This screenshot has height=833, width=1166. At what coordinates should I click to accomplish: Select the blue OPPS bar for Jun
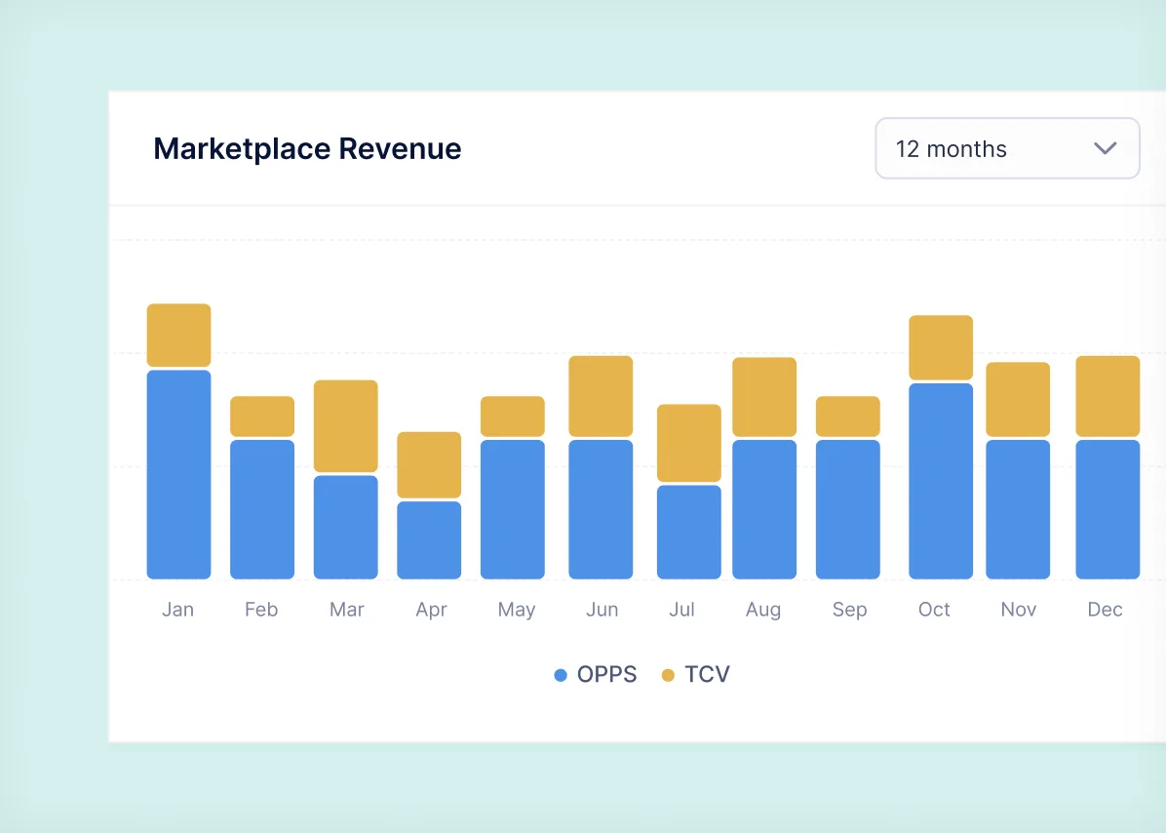601,509
